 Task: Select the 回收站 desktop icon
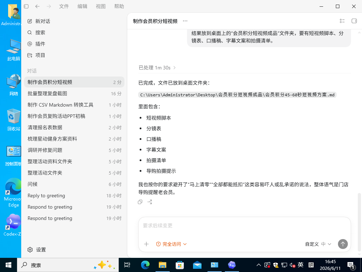[x=14, y=120]
